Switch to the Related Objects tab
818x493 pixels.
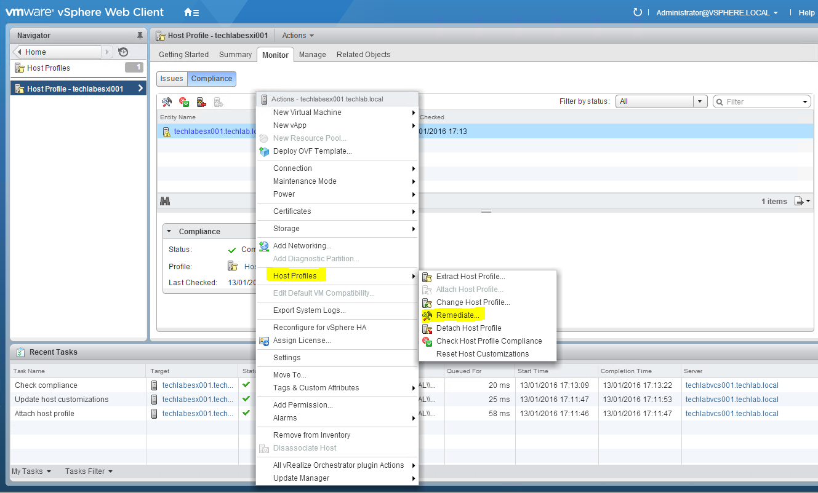tap(363, 55)
